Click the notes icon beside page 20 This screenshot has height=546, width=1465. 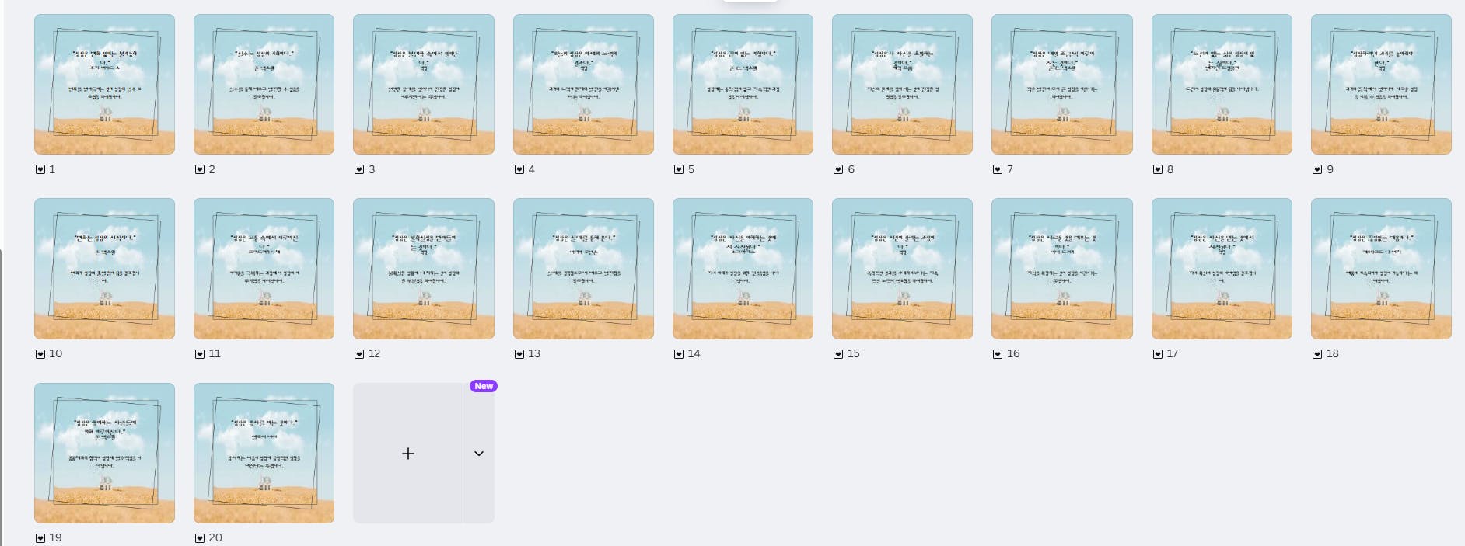[199, 537]
